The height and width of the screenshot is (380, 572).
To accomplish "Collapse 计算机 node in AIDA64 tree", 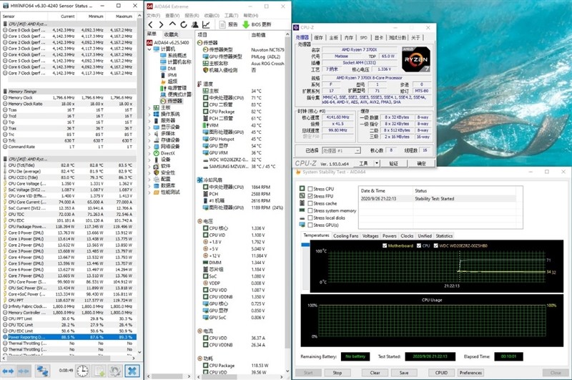I will (x=149, y=49).
